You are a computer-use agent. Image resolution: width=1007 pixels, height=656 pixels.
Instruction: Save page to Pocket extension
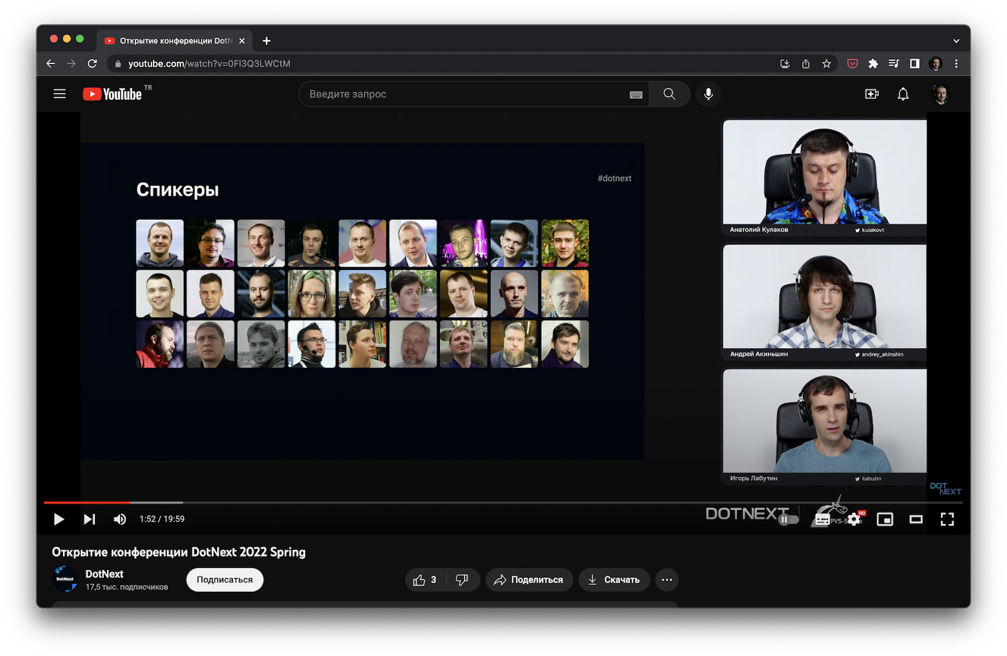[x=853, y=64]
